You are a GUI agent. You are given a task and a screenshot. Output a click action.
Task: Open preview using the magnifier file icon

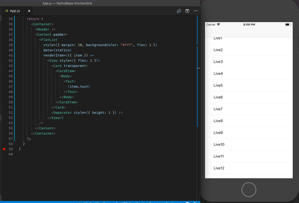(179, 11)
